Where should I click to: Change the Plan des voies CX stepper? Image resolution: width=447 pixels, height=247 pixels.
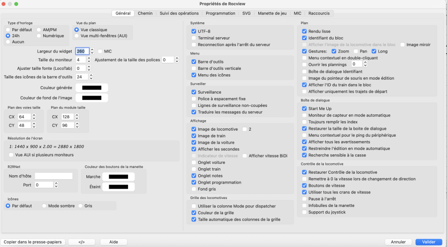point(34,117)
